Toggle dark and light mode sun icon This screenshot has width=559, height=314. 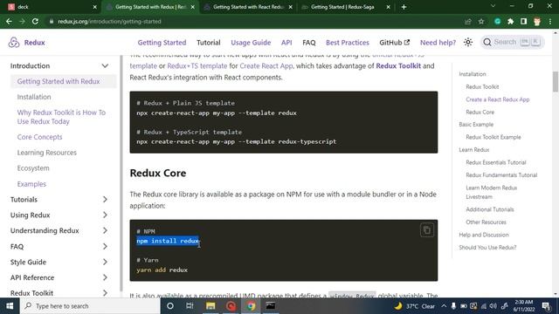coord(468,43)
